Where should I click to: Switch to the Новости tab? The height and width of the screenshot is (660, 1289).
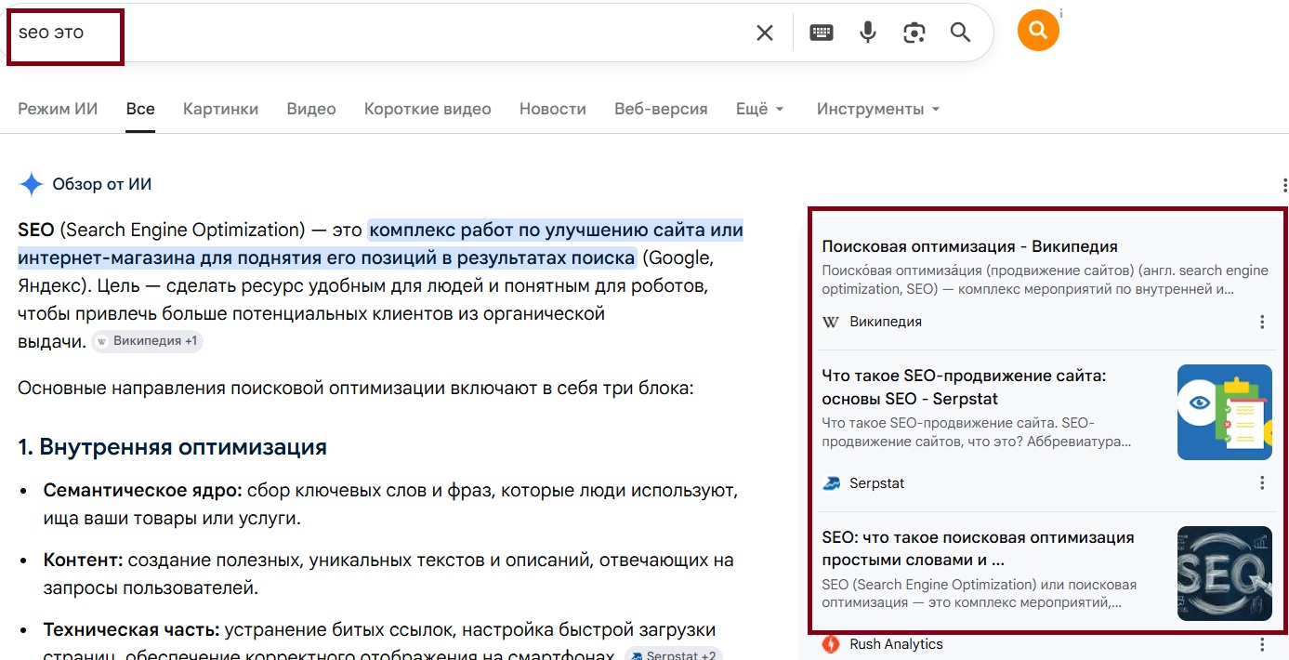553,109
